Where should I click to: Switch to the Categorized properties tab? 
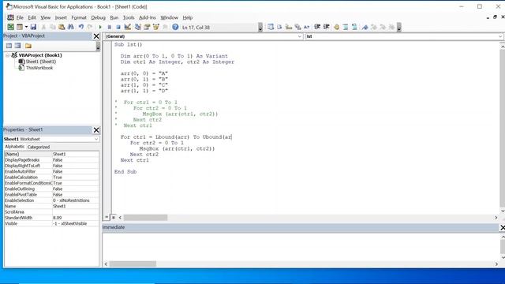(x=39, y=148)
